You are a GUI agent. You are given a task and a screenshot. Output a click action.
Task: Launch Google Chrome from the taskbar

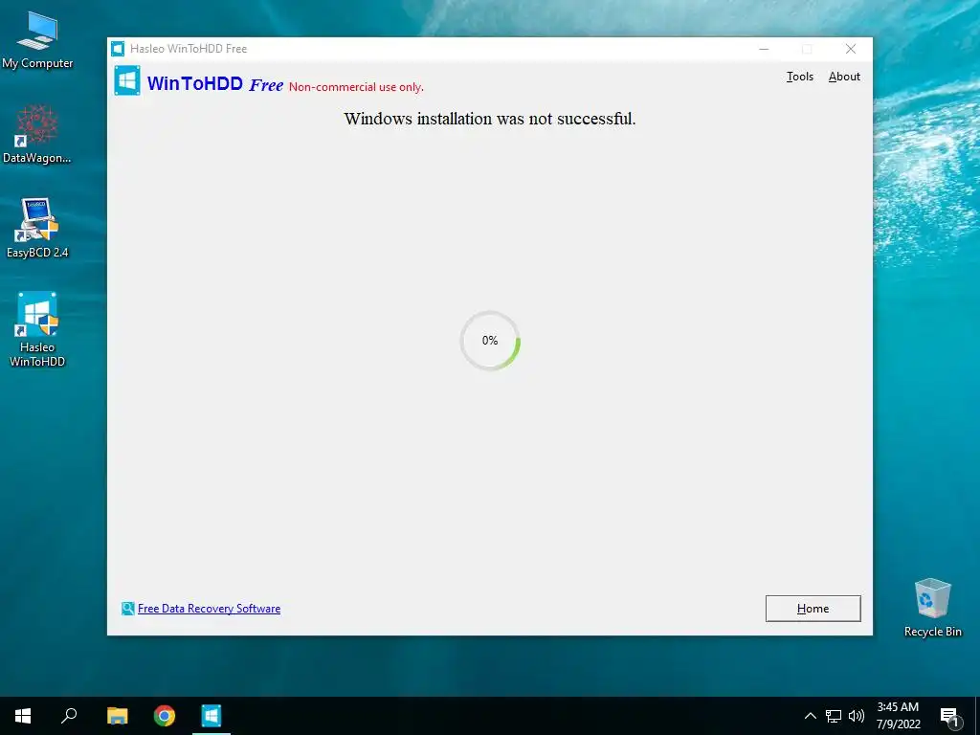(x=165, y=716)
